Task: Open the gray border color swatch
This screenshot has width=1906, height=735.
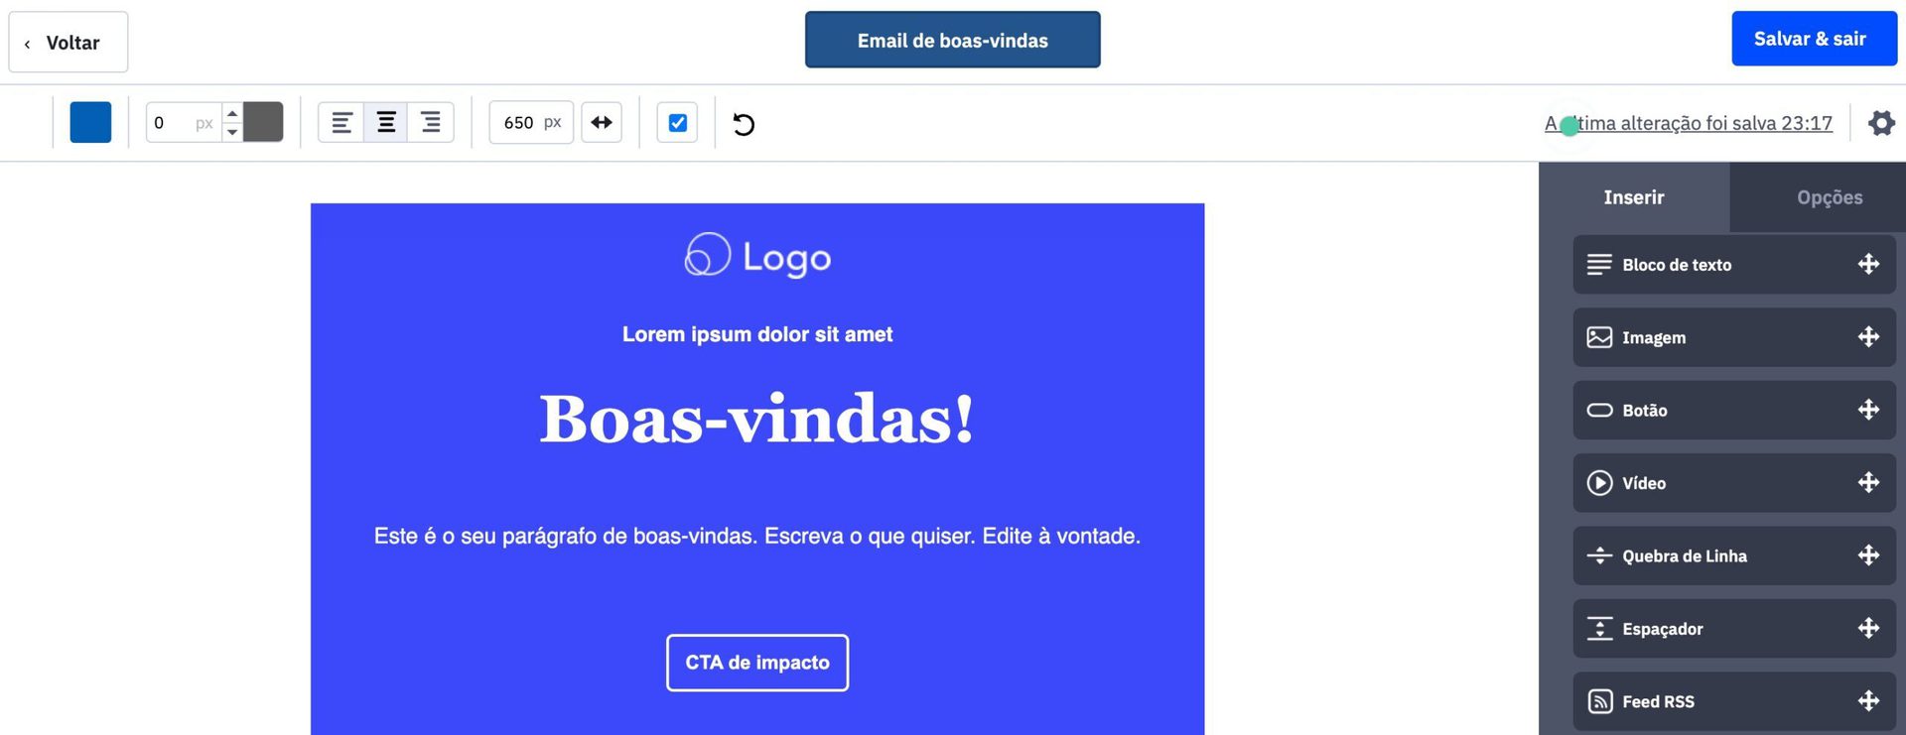Action: point(264,122)
